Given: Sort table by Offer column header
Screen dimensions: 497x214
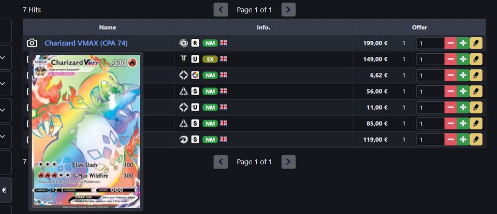Looking at the screenshot, I should tap(419, 27).
